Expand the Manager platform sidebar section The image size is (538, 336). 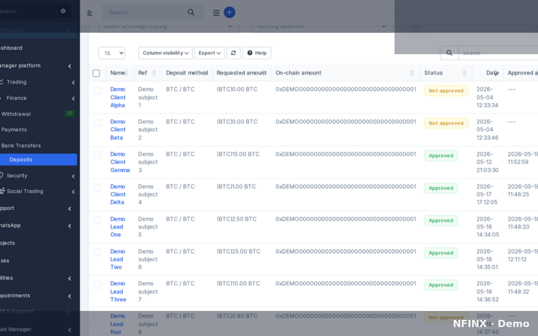coord(69,66)
